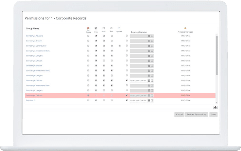Enable Save for Company B Lawyers
241x151 pixels.
point(112,75)
